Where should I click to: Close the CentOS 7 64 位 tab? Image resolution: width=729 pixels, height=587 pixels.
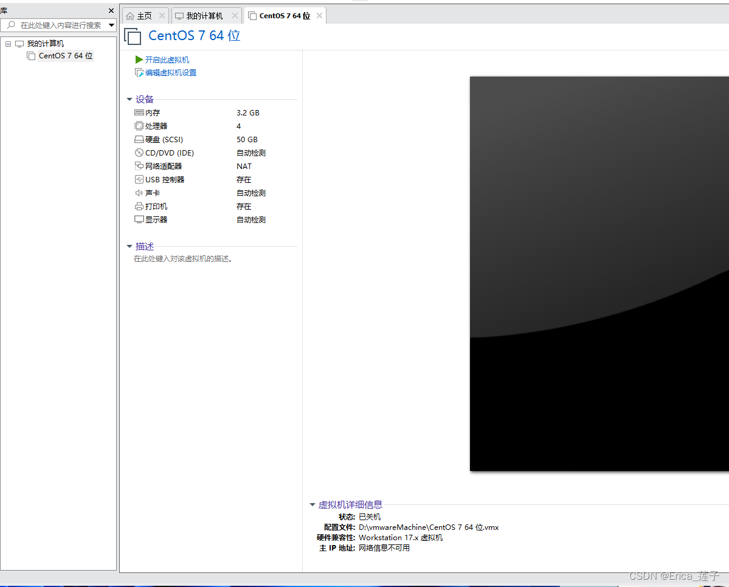point(319,15)
